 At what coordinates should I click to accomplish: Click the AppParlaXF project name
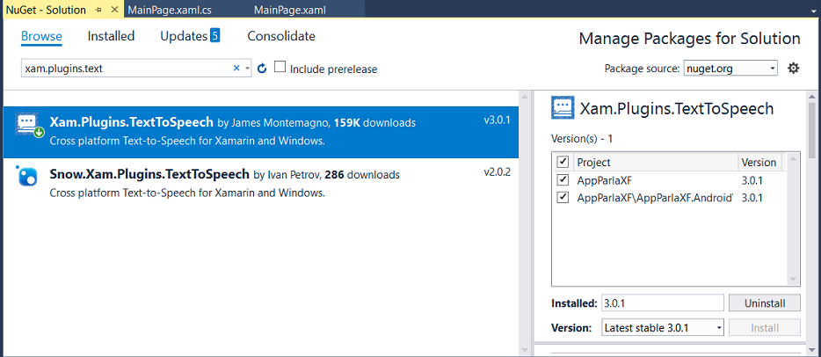click(x=602, y=180)
